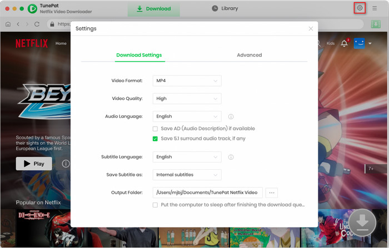Reload the page with refresh icon

click(x=37, y=24)
